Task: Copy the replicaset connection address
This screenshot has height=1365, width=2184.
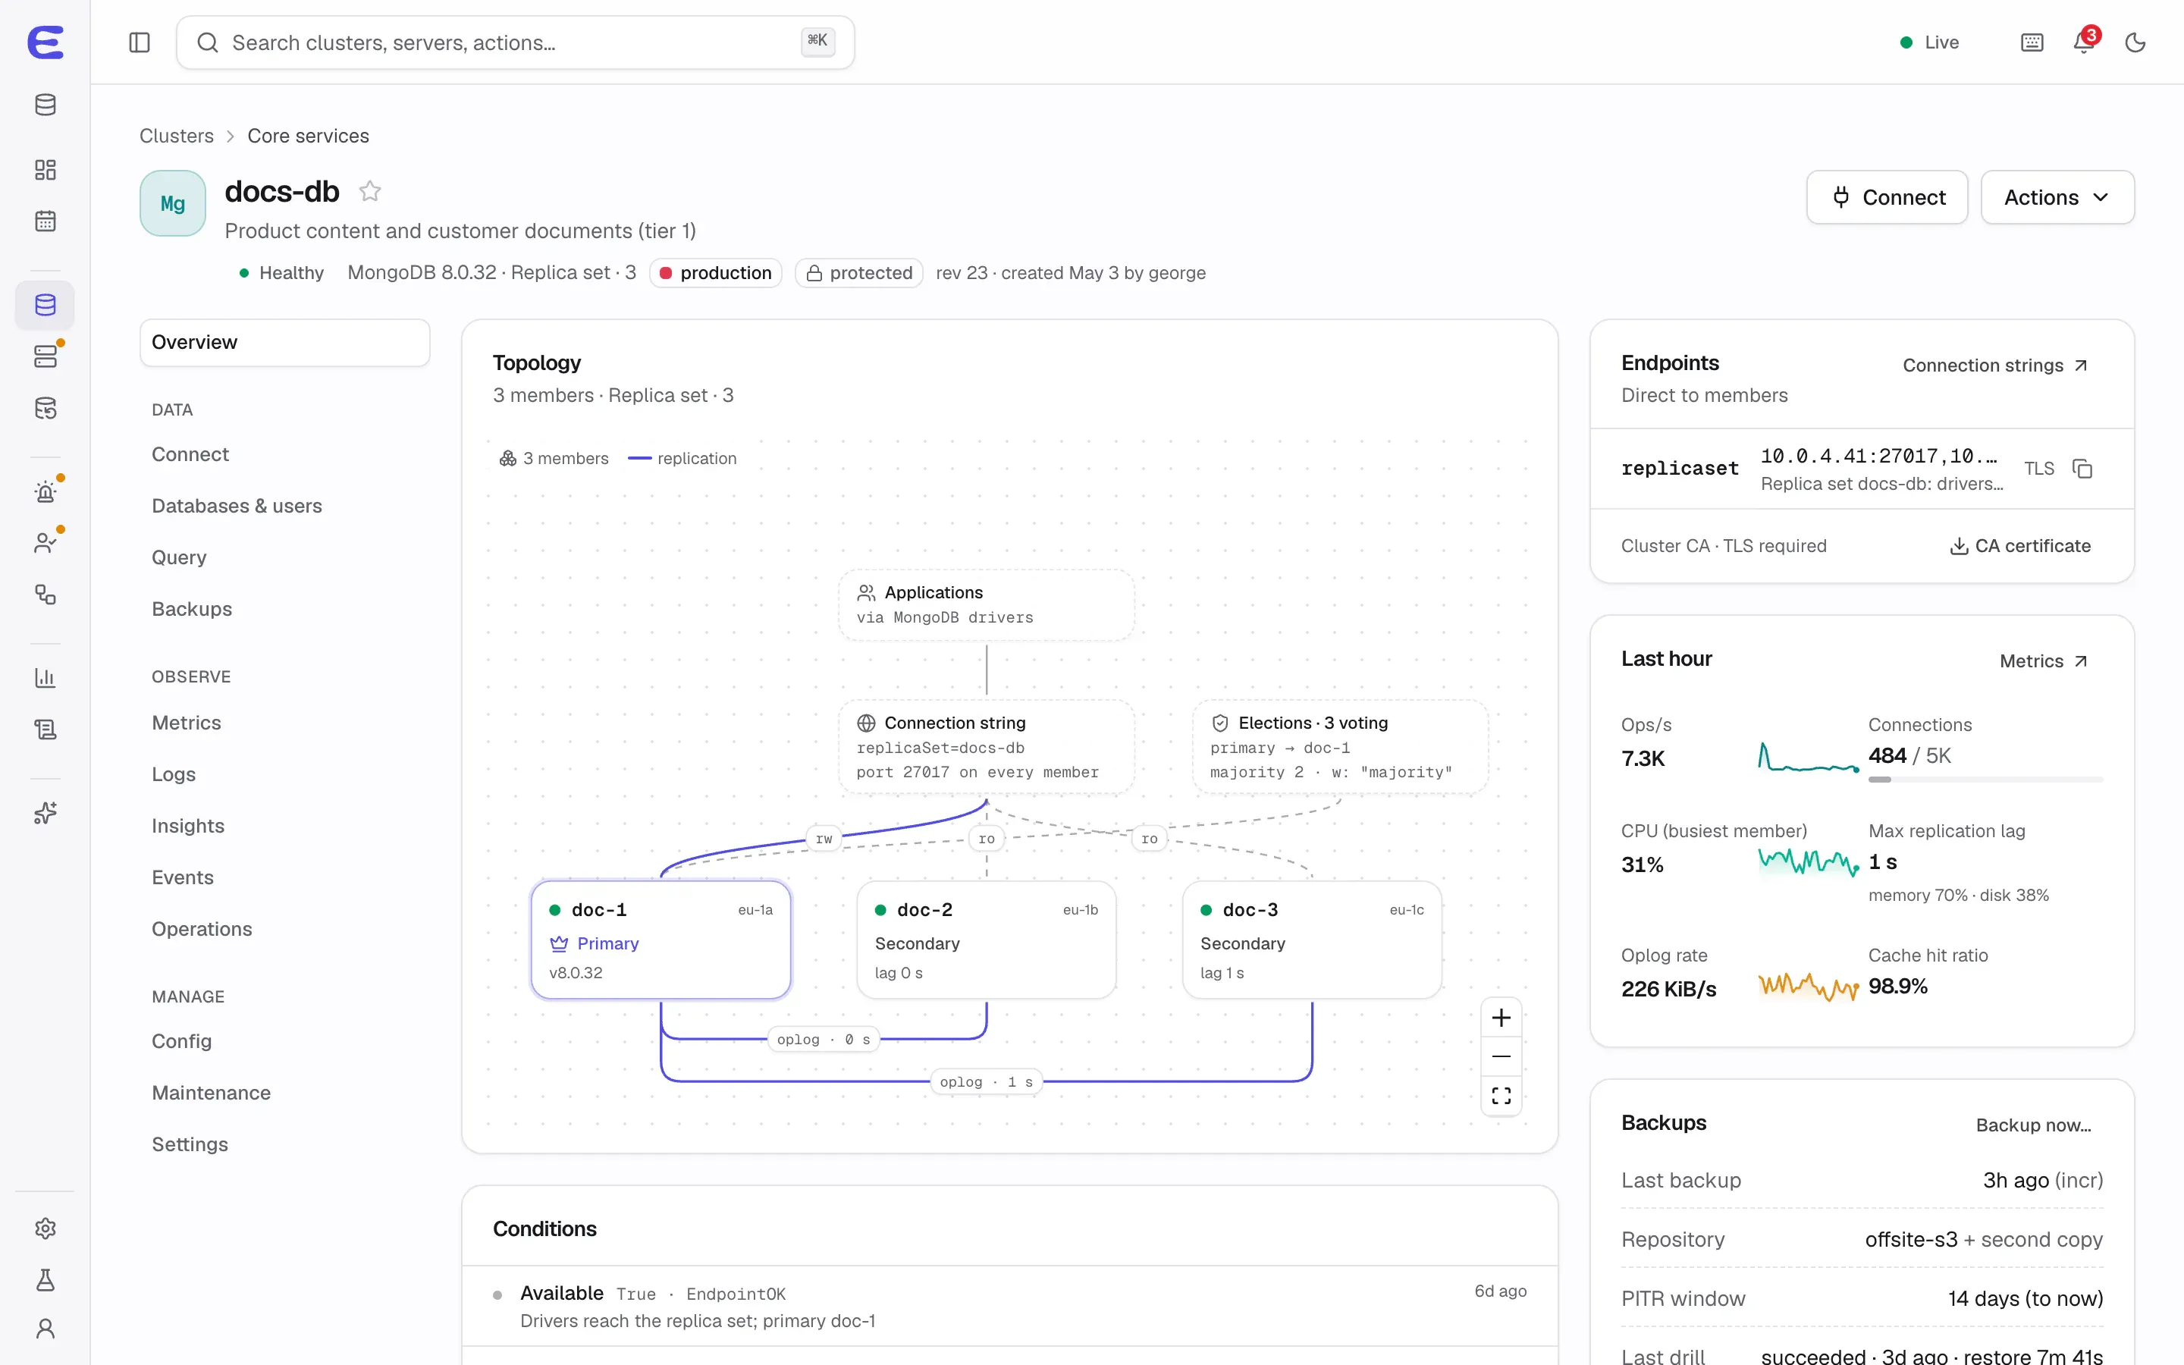Action: coord(2082,469)
